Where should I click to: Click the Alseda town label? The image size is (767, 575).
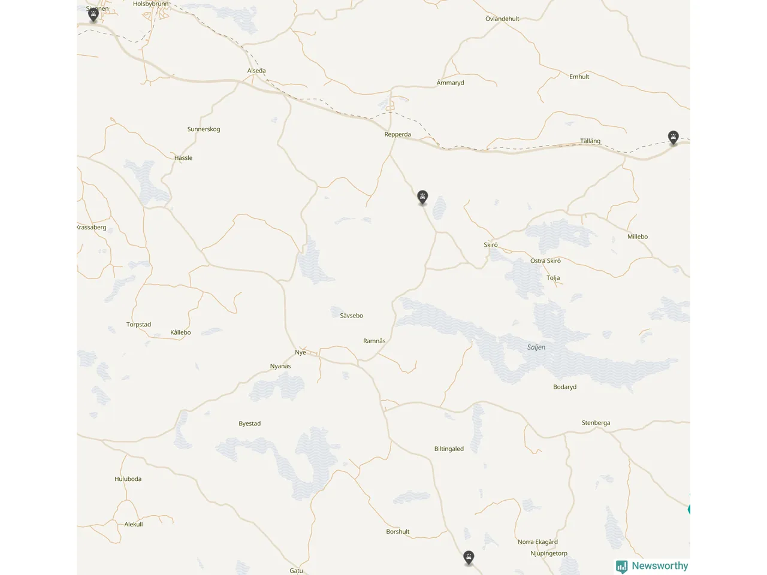click(x=256, y=71)
